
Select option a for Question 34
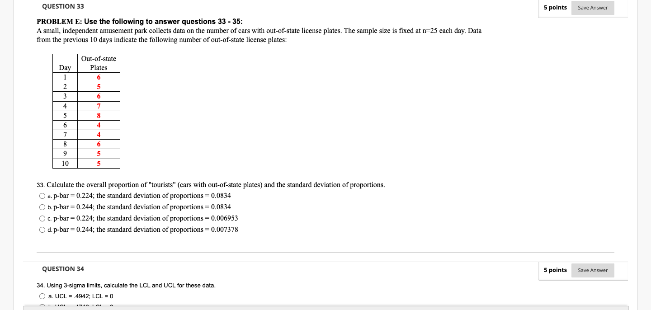point(42,296)
